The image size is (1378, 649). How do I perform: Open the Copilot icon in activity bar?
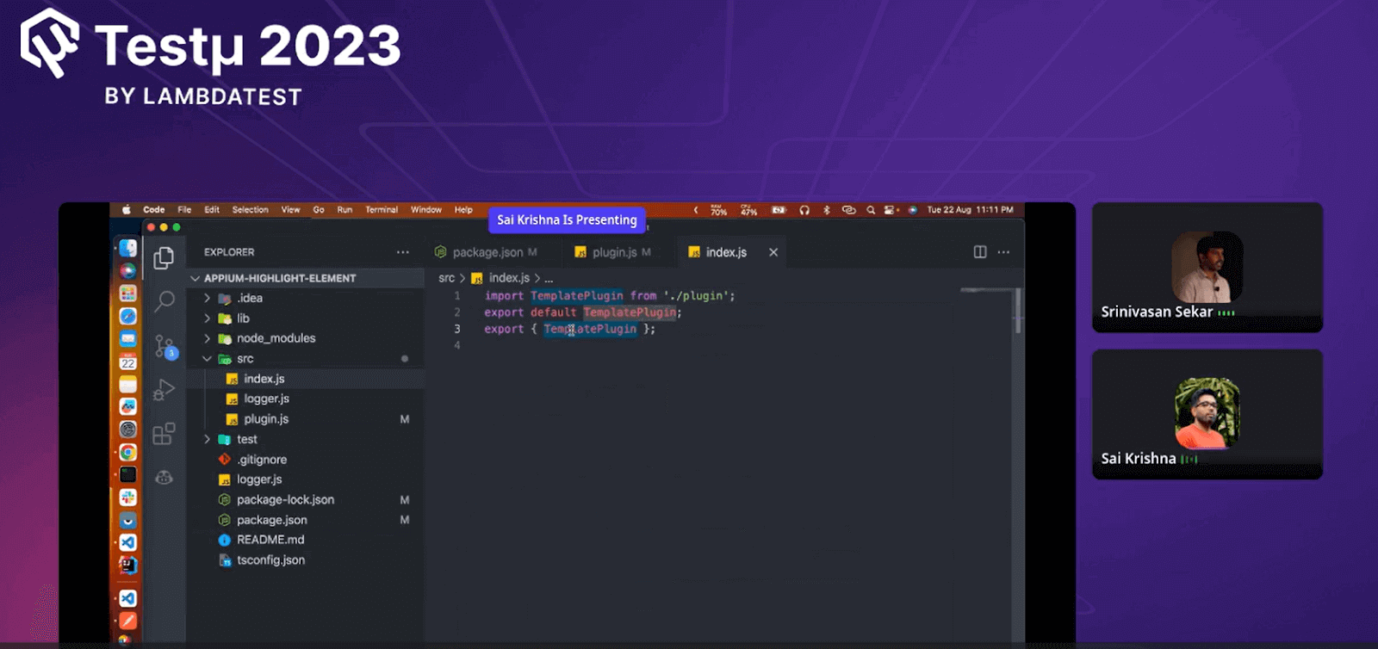pyautogui.click(x=164, y=477)
